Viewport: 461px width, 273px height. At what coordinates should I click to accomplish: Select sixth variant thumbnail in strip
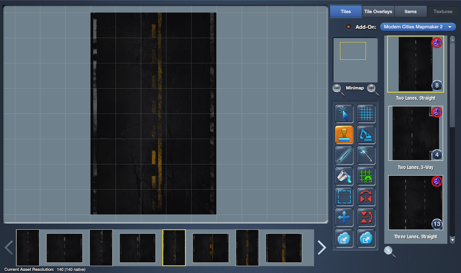click(x=211, y=248)
